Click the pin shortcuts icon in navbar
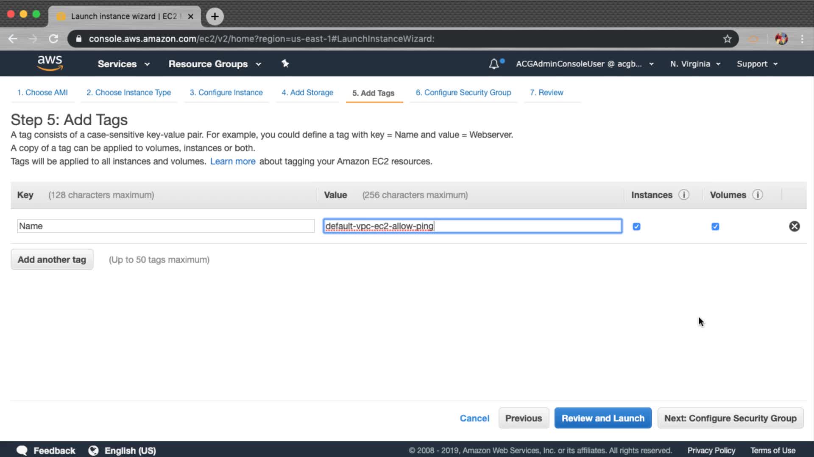 pyautogui.click(x=285, y=63)
